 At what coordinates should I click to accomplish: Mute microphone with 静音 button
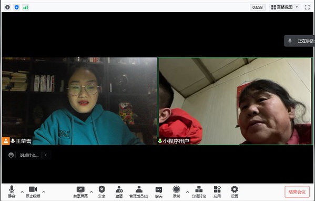12,192
